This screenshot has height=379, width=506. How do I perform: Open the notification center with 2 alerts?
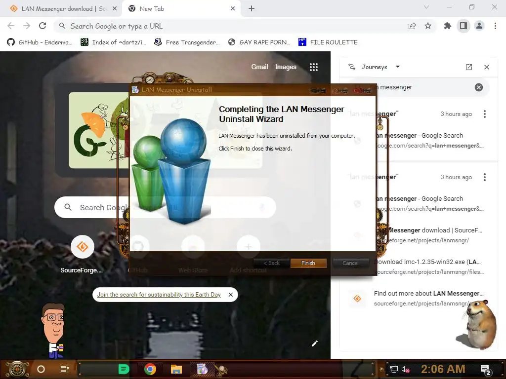click(485, 370)
